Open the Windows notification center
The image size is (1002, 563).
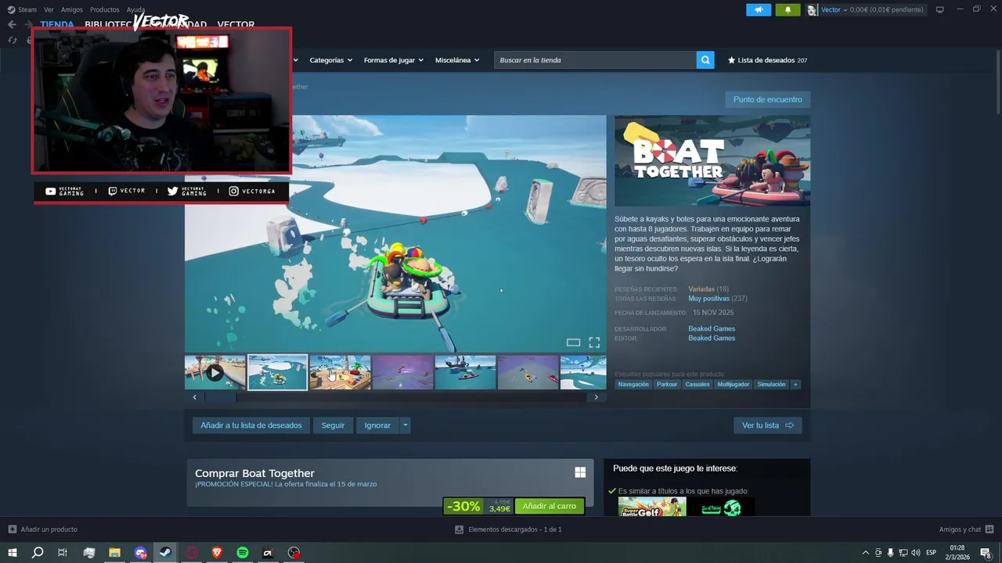[x=986, y=553]
